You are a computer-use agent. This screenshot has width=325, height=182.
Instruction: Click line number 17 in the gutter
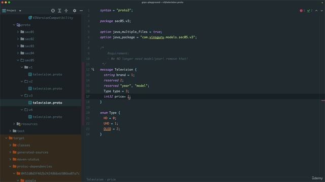(x=88, y=97)
